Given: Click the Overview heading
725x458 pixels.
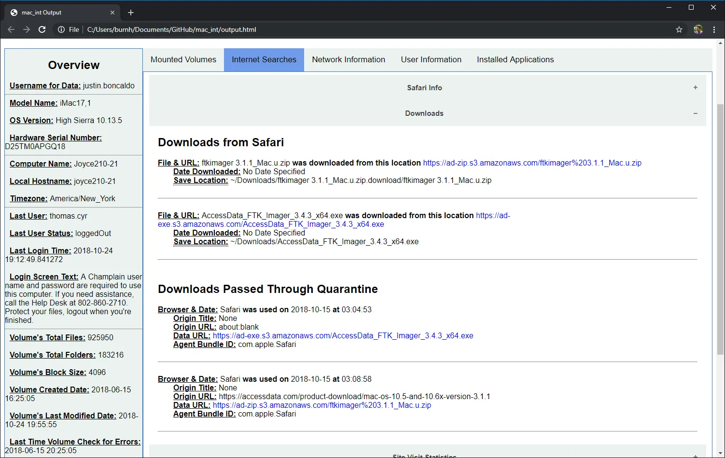Looking at the screenshot, I should pyautogui.click(x=74, y=65).
